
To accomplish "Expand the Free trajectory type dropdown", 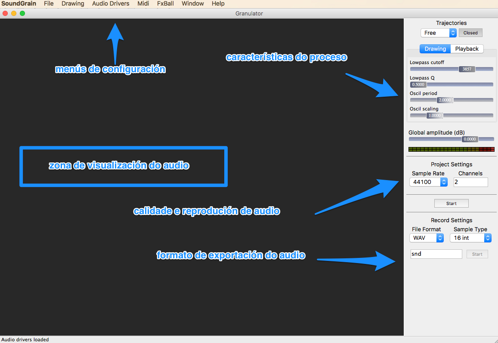I will (x=438, y=33).
